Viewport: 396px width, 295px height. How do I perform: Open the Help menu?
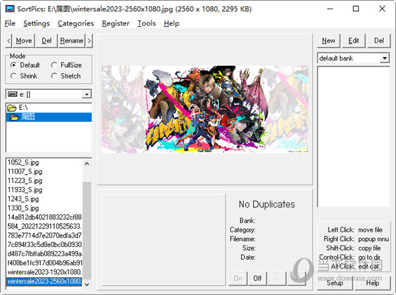tap(172, 24)
